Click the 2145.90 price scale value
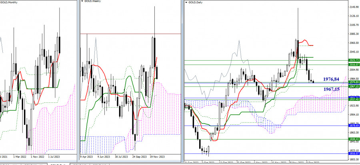Viewport: 360px width, 165px height. 354,7
